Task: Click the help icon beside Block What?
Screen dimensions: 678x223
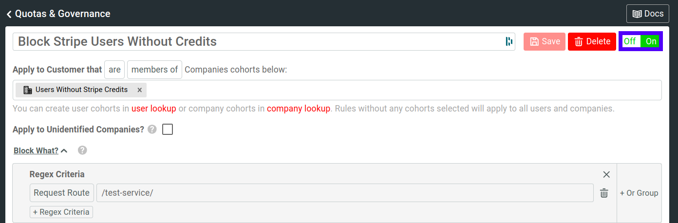Action: point(82,150)
